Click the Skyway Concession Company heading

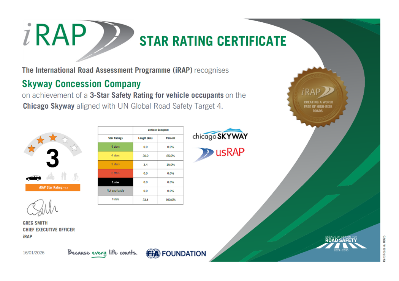81,83
